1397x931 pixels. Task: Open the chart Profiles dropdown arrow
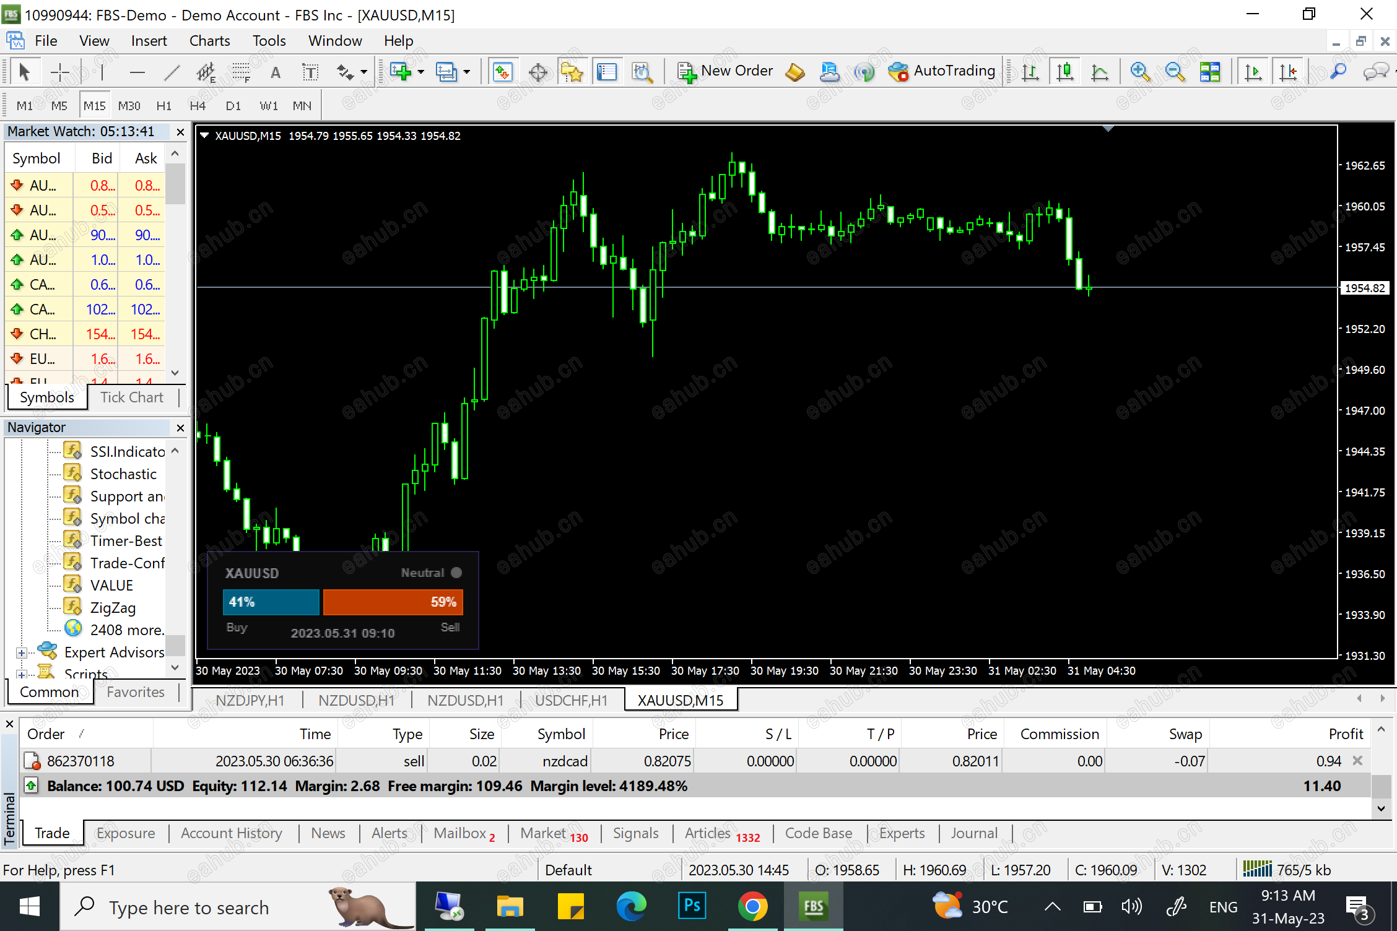[469, 71]
